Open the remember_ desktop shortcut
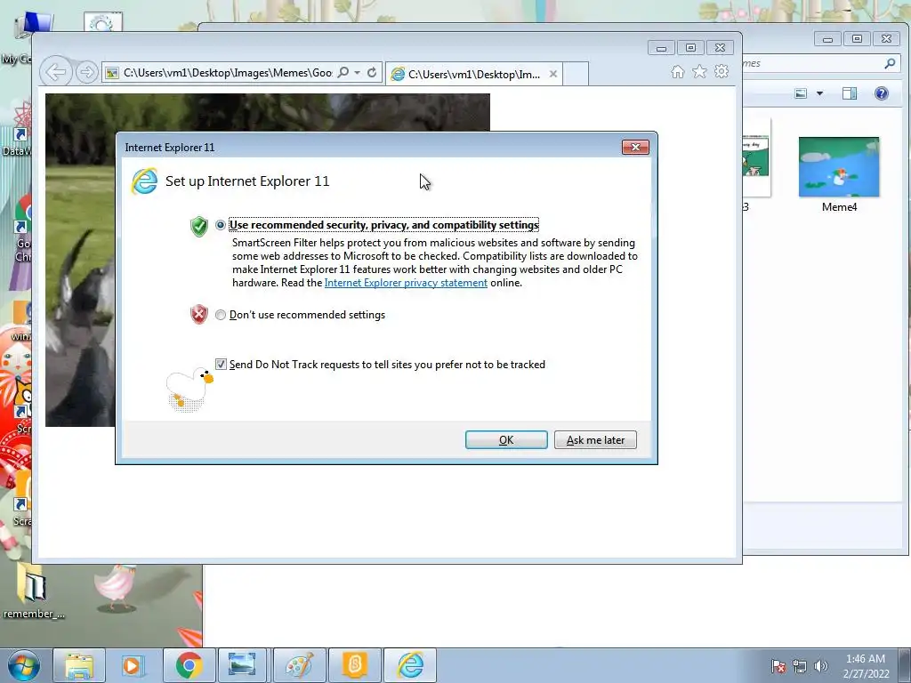 33,591
